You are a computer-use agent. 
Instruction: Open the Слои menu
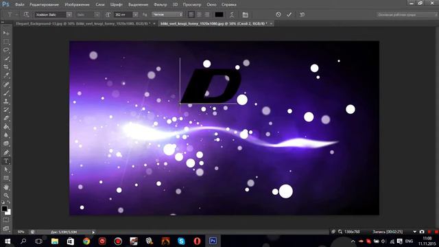point(100,5)
